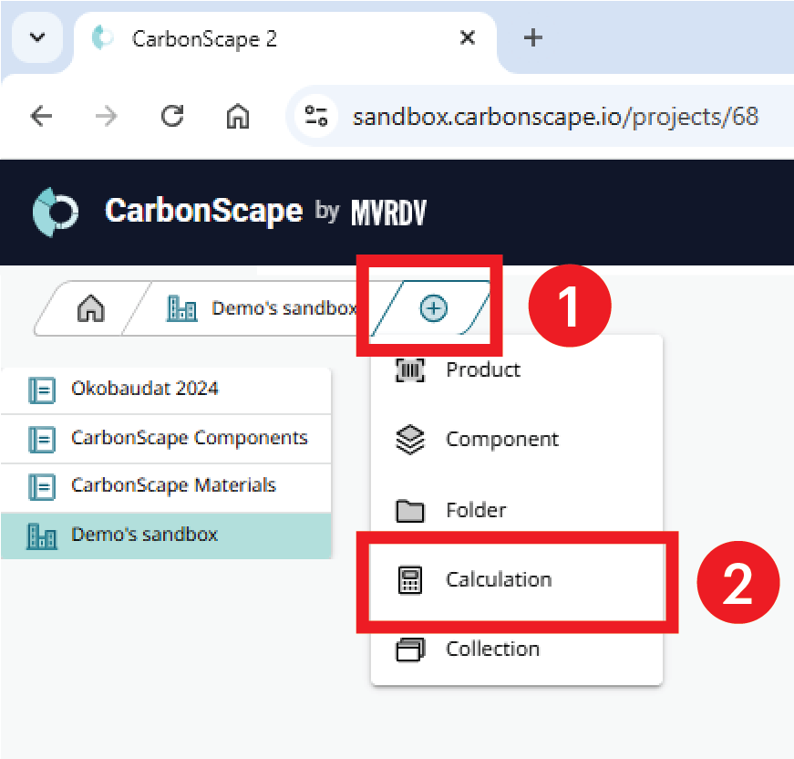
Task: Open the browser home page
Action: pos(238,116)
